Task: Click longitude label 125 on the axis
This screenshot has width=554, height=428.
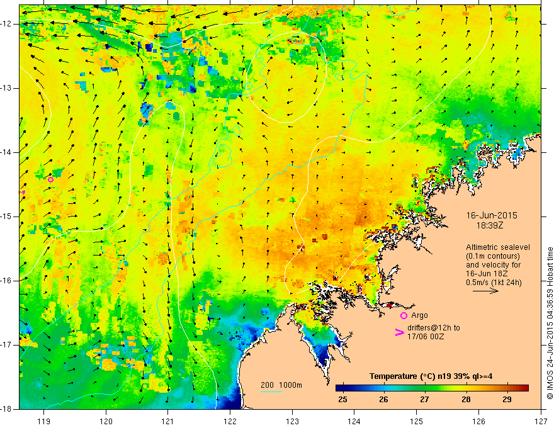Action: [x=417, y=421]
